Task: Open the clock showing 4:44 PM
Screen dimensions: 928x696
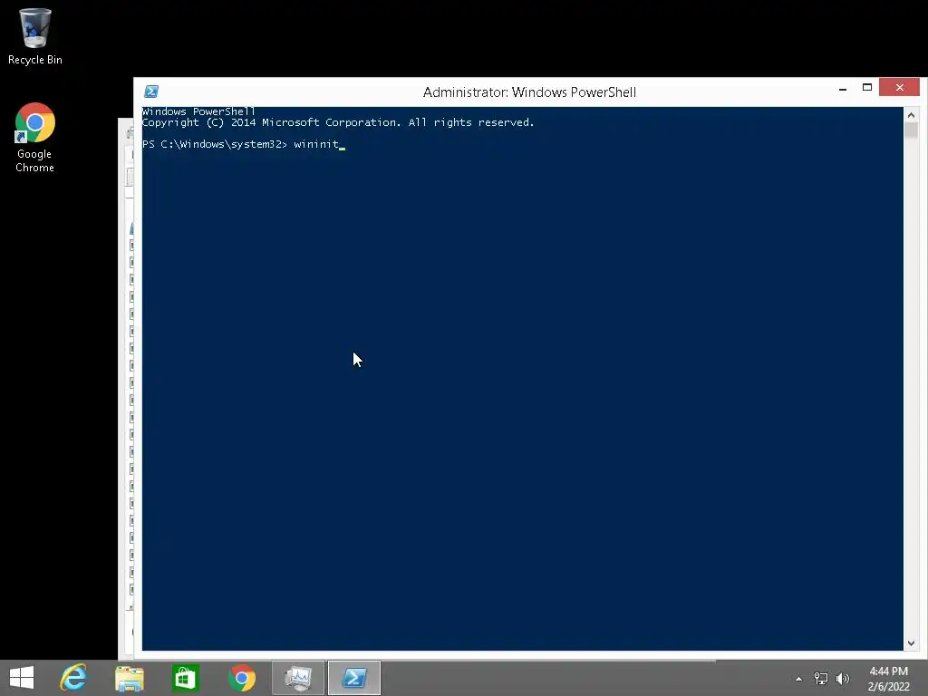Action: (x=888, y=679)
